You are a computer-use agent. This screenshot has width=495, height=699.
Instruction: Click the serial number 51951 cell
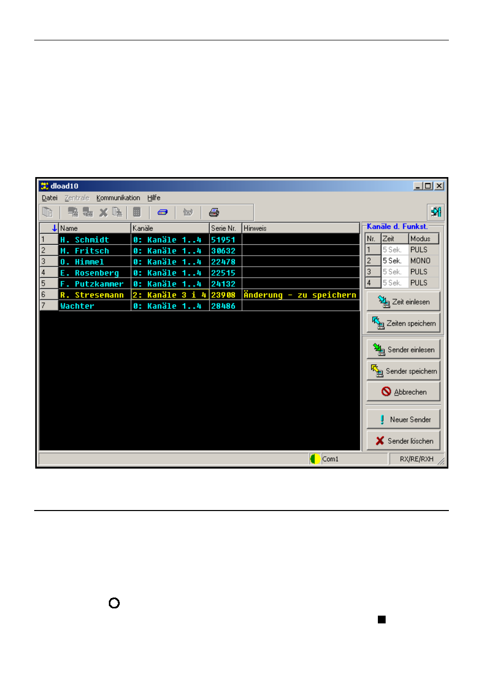click(x=225, y=240)
